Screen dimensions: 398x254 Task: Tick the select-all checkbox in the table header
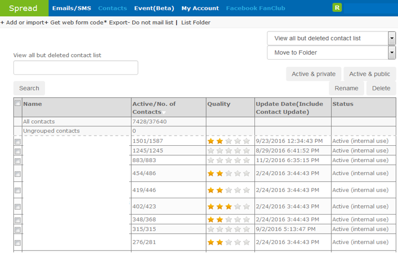18,103
